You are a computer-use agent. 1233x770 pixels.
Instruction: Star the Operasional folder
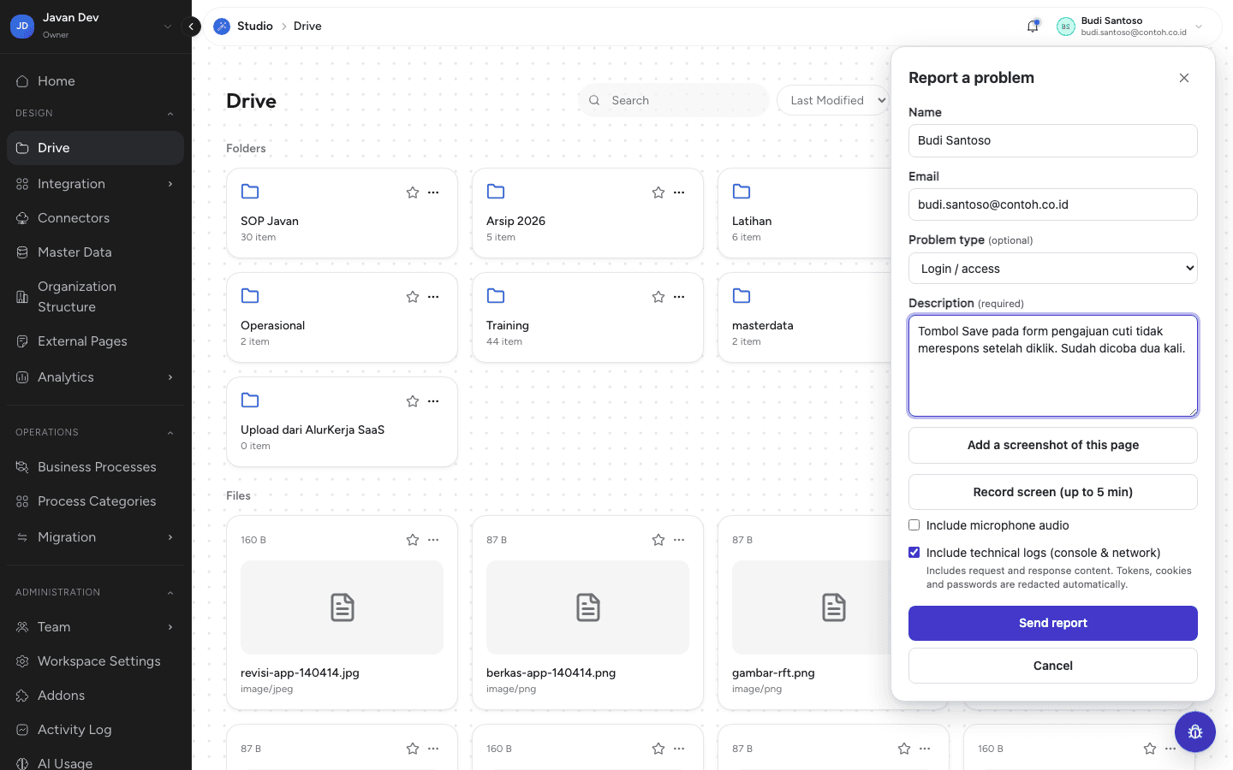point(413,297)
